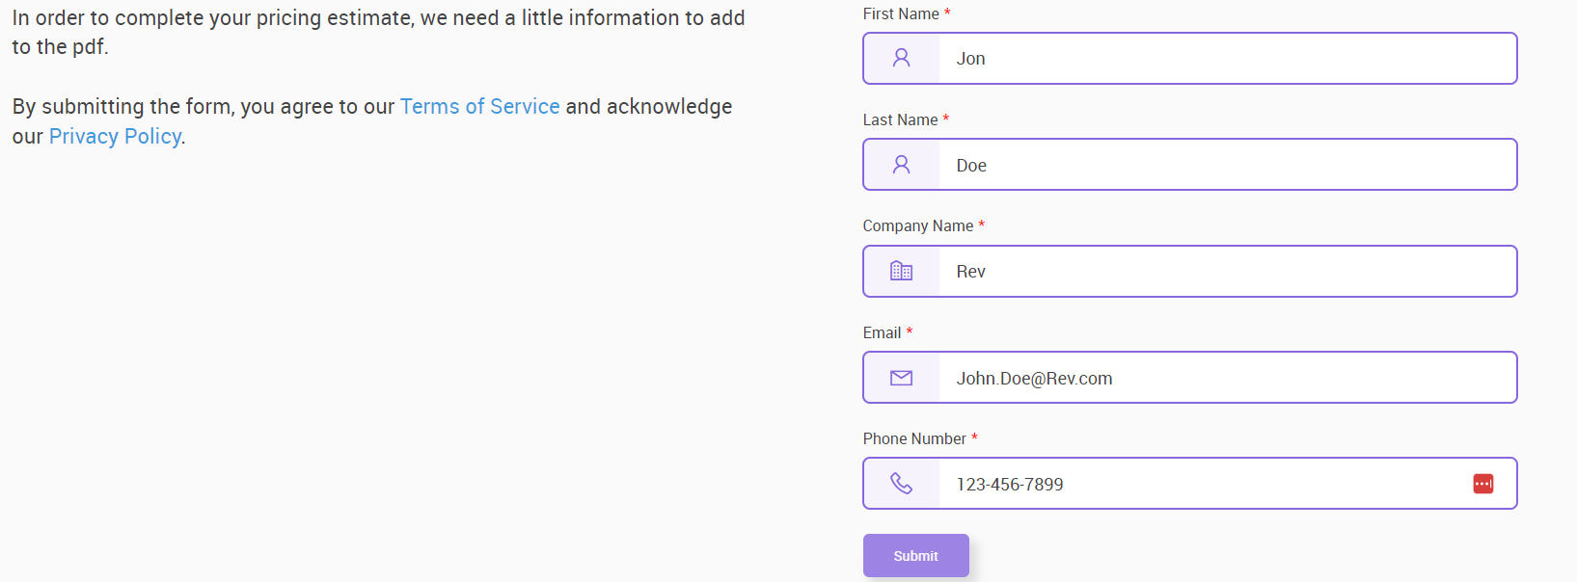Click the Company Name label

pyautogui.click(x=918, y=225)
